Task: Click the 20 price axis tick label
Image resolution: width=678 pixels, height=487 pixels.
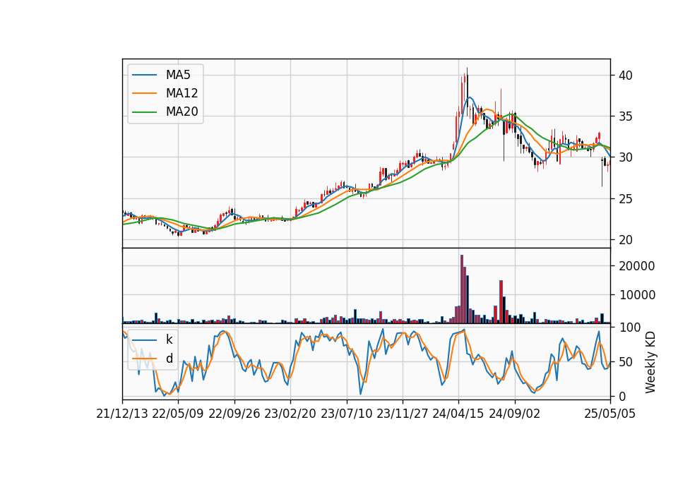Action: point(626,240)
